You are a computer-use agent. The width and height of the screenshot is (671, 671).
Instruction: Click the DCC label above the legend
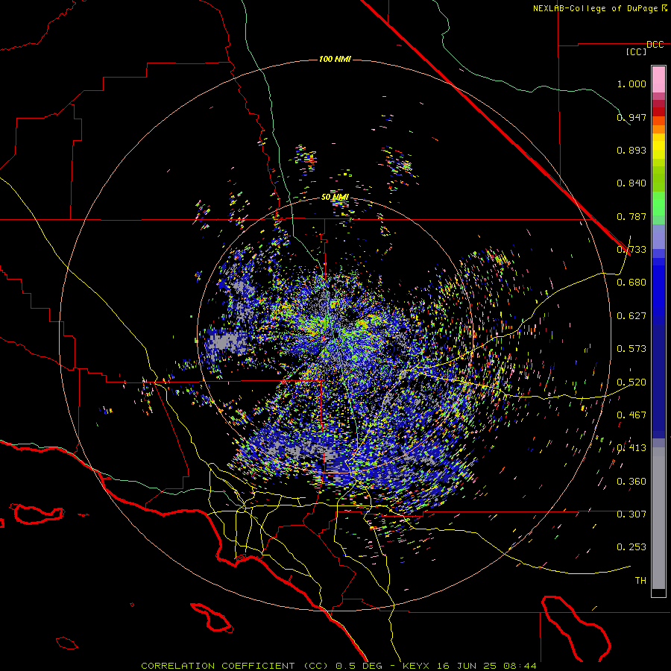[x=655, y=45]
